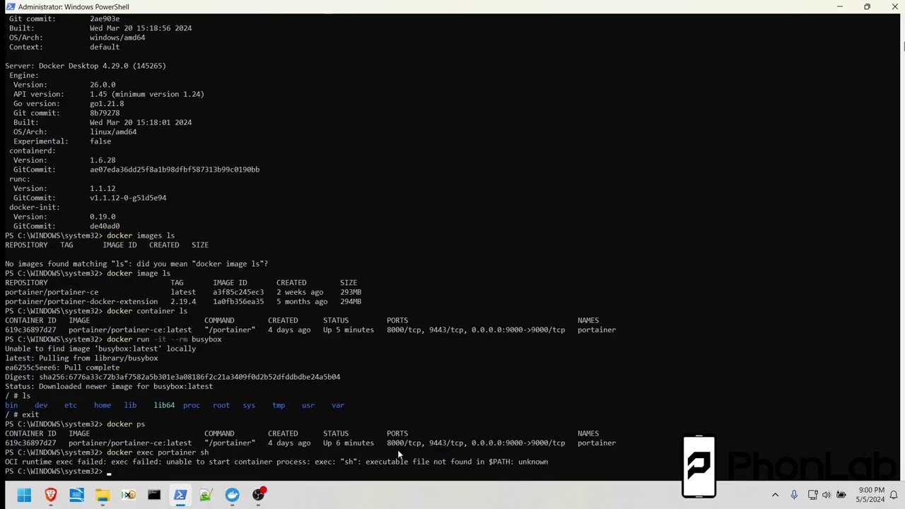Click the 'docker images ls' command text

point(141,235)
